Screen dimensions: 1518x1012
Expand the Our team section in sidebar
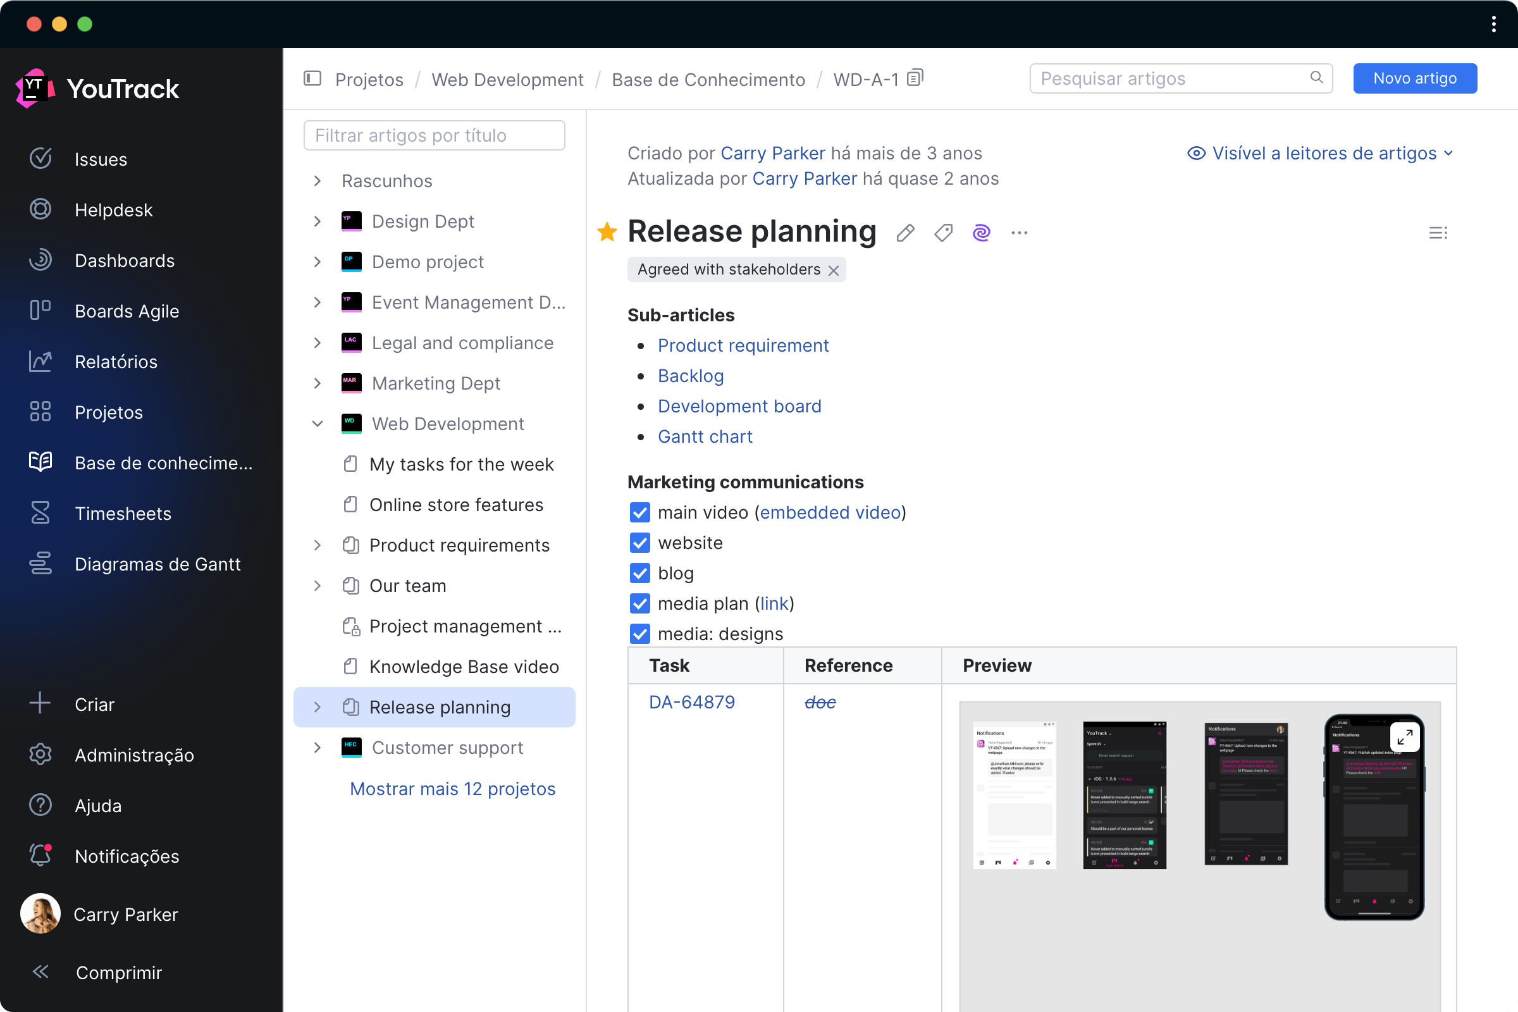(x=316, y=585)
